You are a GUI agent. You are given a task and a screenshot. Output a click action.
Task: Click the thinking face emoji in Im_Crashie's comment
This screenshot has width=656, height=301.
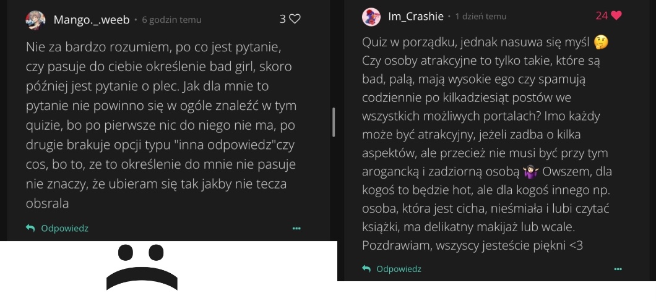click(x=600, y=43)
